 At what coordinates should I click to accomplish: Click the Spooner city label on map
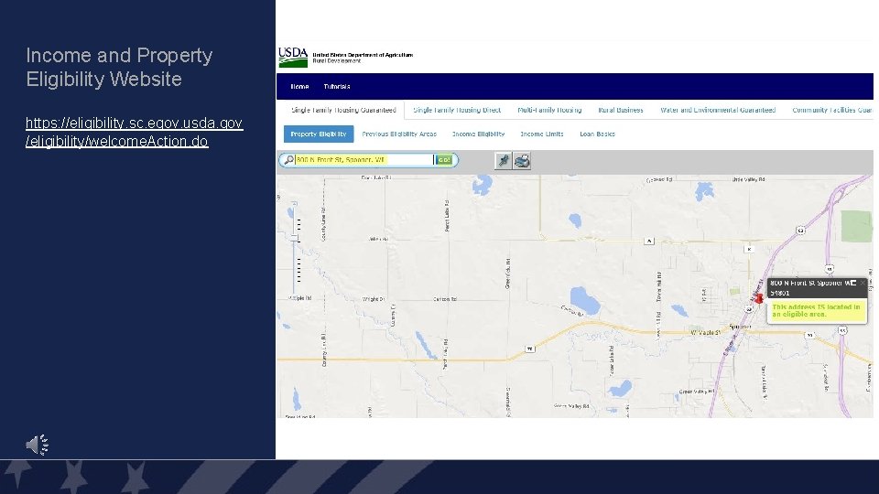[740, 327]
